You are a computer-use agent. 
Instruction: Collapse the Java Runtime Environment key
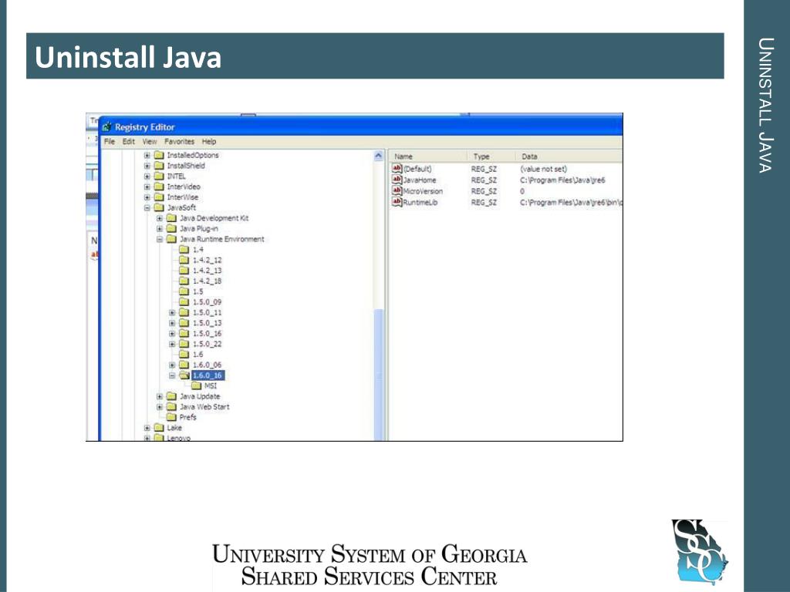pos(160,239)
